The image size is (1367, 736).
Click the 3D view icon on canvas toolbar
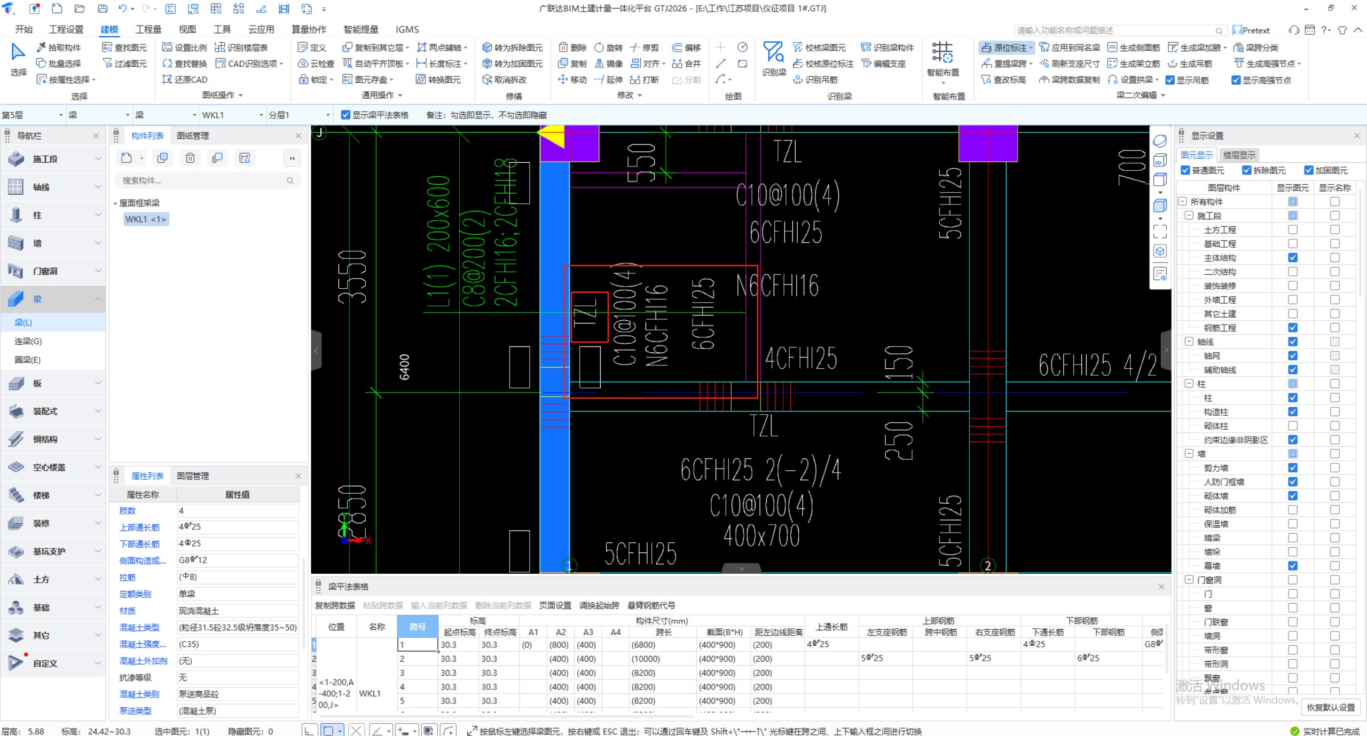tap(1160, 160)
